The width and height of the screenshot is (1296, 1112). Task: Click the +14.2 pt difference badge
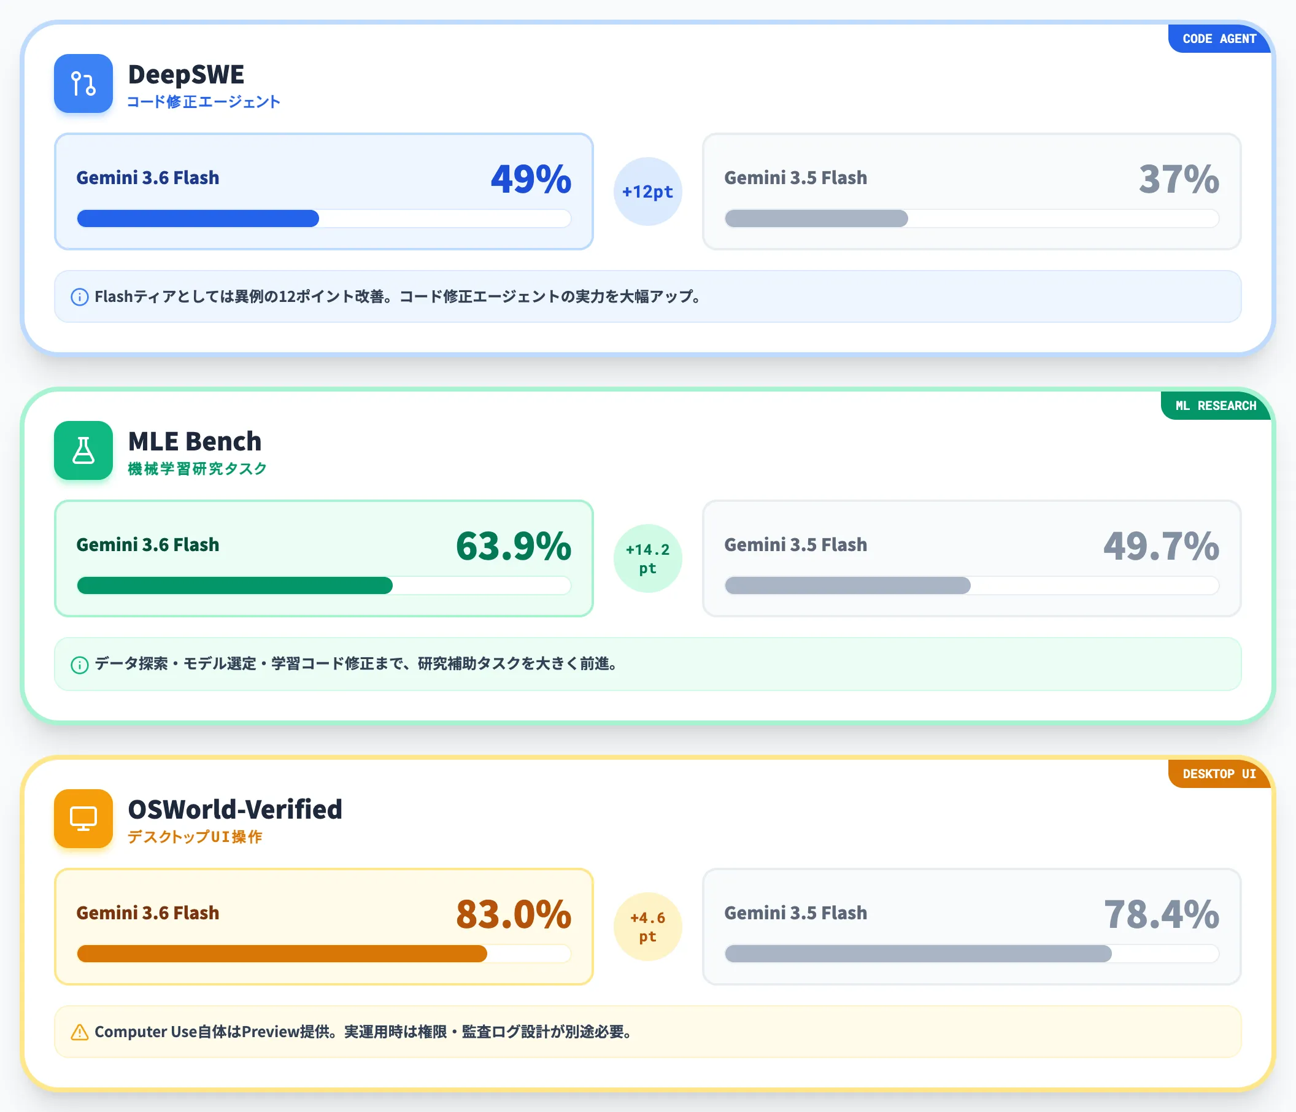(647, 558)
